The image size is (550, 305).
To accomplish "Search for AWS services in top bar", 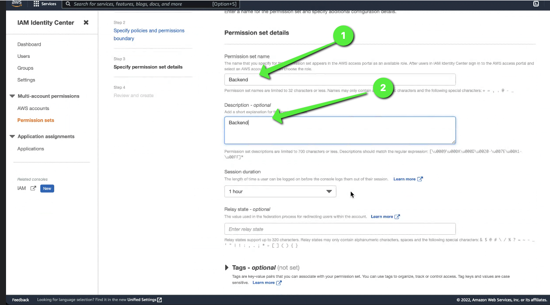I will tap(151, 4).
